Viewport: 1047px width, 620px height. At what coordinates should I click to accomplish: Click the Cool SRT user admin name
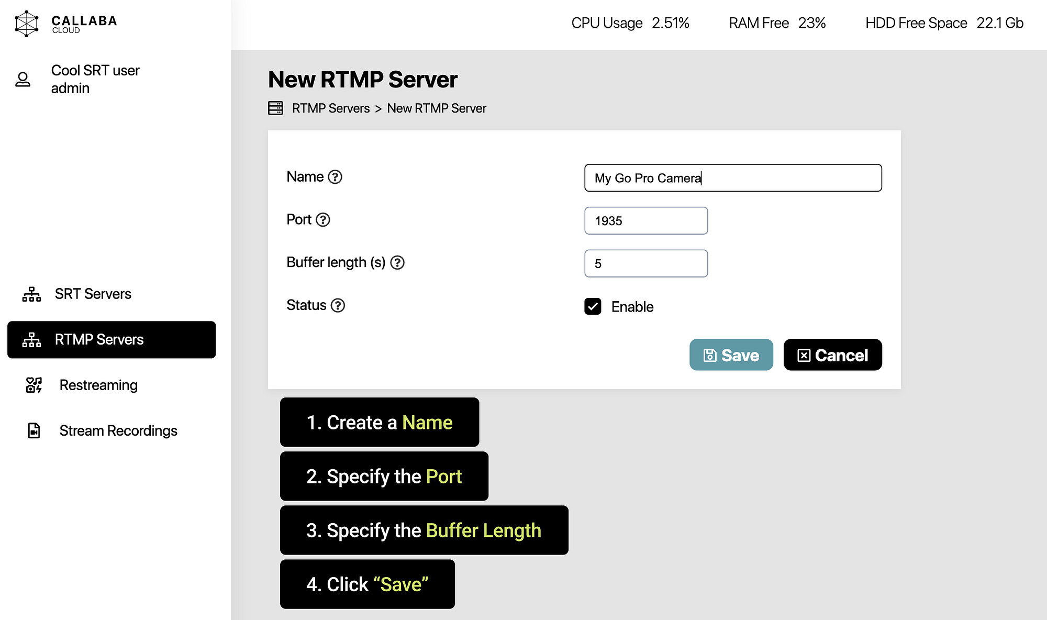point(95,79)
